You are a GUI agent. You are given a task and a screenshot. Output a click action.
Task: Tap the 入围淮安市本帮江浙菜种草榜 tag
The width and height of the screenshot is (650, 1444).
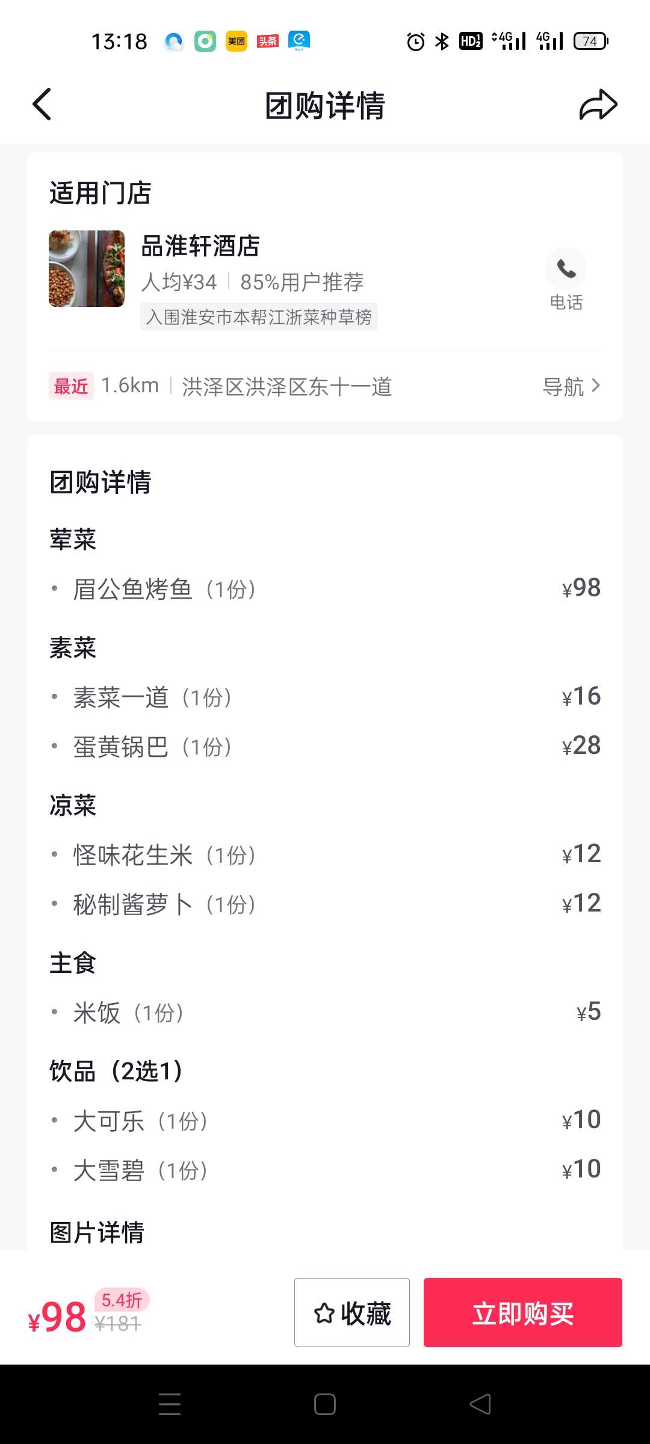click(x=259, y=317)
